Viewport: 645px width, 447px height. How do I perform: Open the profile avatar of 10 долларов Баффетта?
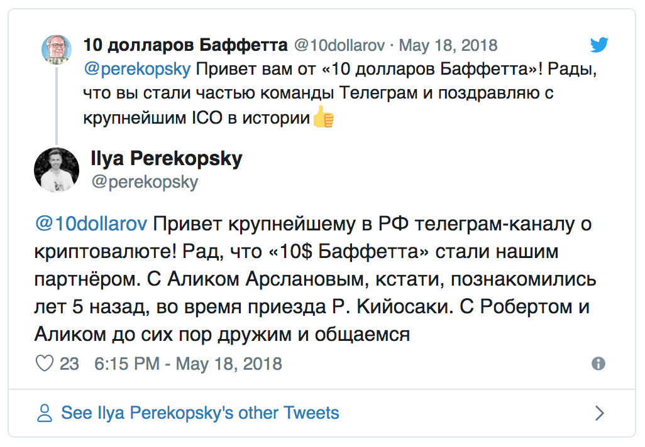pos(57,49)
